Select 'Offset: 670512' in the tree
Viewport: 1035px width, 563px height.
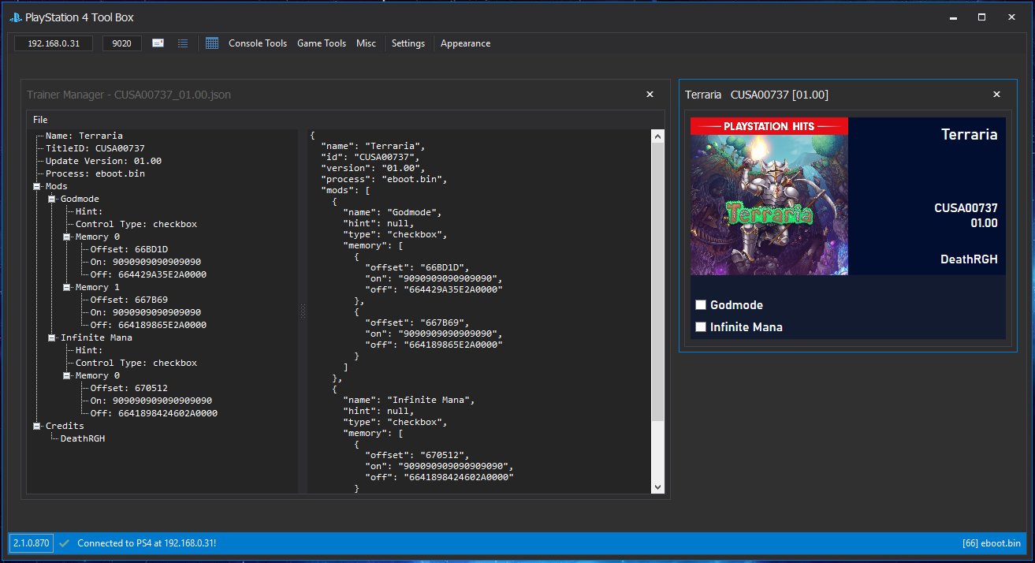click(128, 388)
